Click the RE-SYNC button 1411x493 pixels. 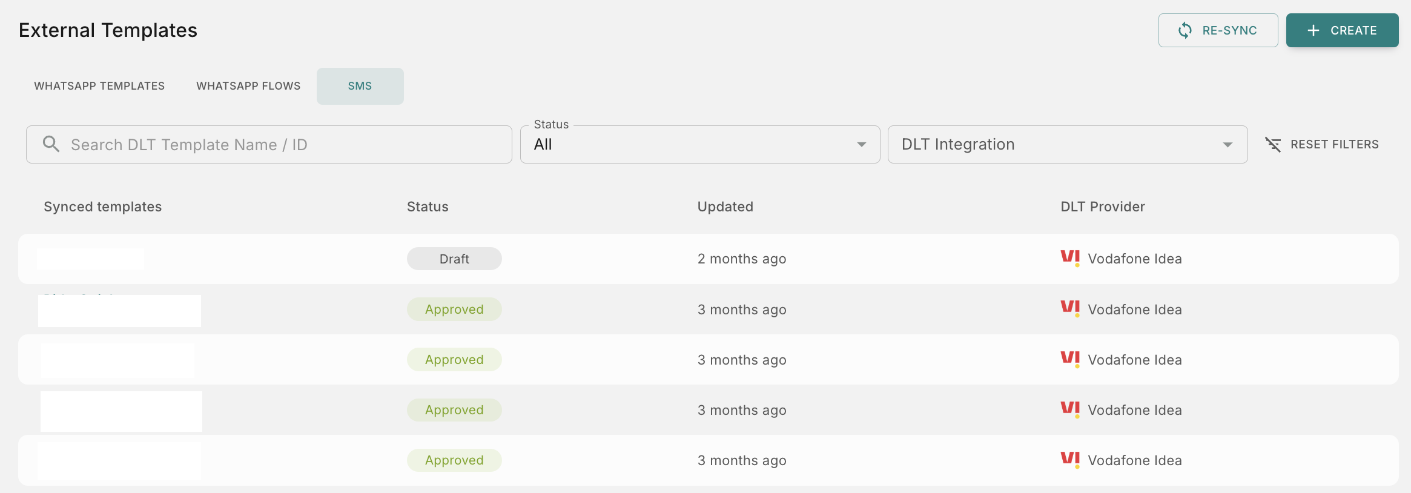click(x=1218, y=30)
